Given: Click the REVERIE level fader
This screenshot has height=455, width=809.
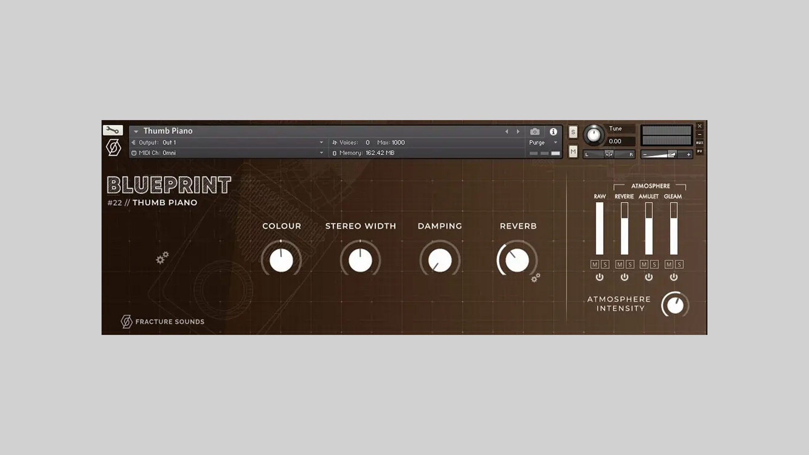Looking at the screenshot, I should tap(624, 228).
